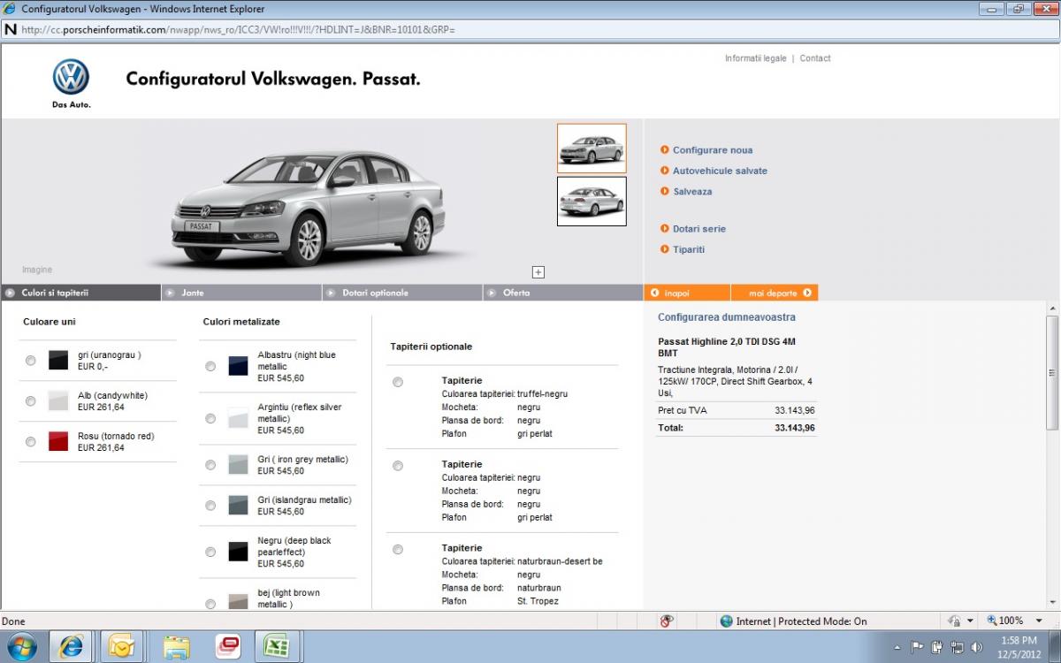The width and height of the screenshot is (1061, 663).
Task: Click the volume speaker tray icon
Action: pyautogui.click(x=977, y=647)
